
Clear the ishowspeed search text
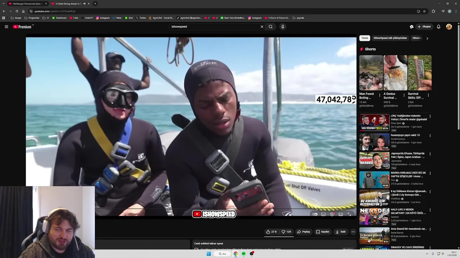(x=262, y=27)
